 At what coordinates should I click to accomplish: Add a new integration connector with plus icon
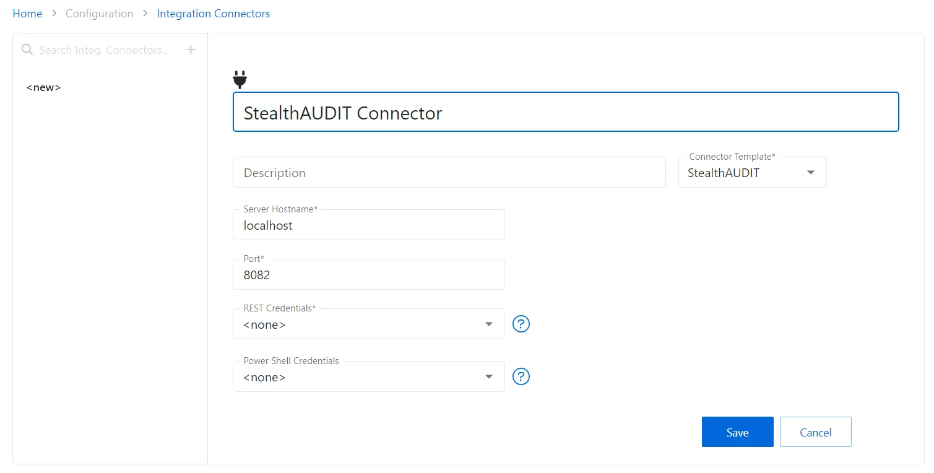(x=191, y=50)
